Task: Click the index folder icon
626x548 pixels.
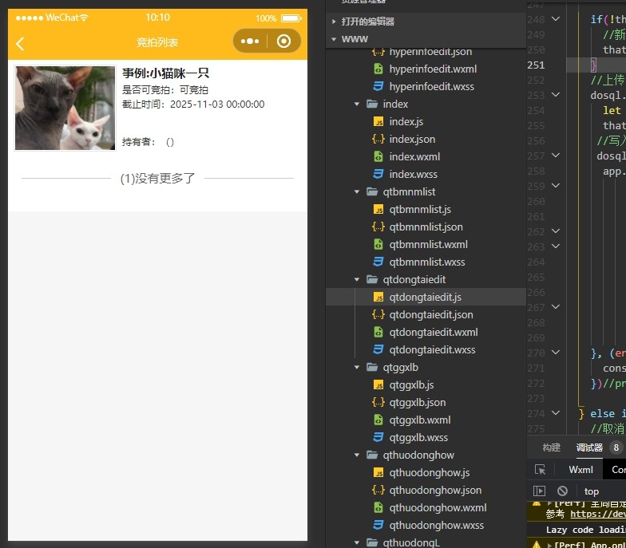Action: click(372, 104)
